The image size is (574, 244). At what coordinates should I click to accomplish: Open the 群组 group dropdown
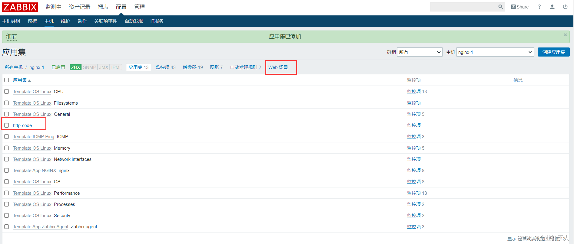point(420,52)
